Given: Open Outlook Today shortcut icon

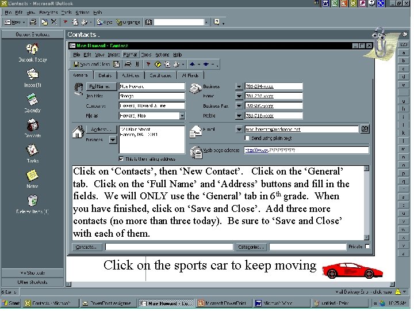Looking at the screenshot, I should pyautogui.click(x=32, y=49).
